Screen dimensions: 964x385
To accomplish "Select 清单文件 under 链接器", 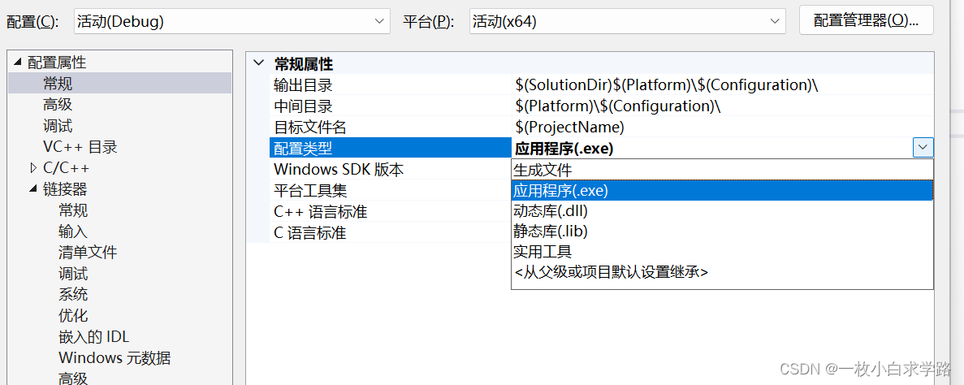I will (x=88, y=252).
